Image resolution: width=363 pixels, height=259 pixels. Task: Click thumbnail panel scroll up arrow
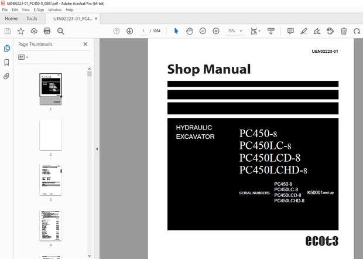tap(90, 69)
